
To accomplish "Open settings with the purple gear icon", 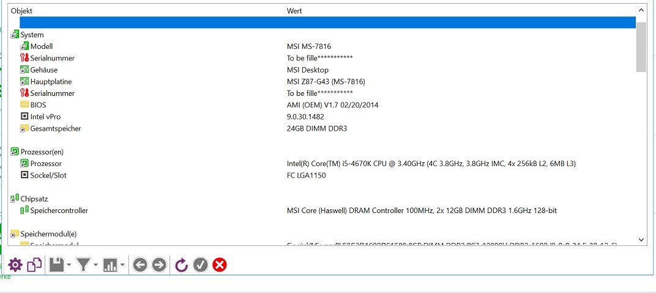I will [15, 265].
